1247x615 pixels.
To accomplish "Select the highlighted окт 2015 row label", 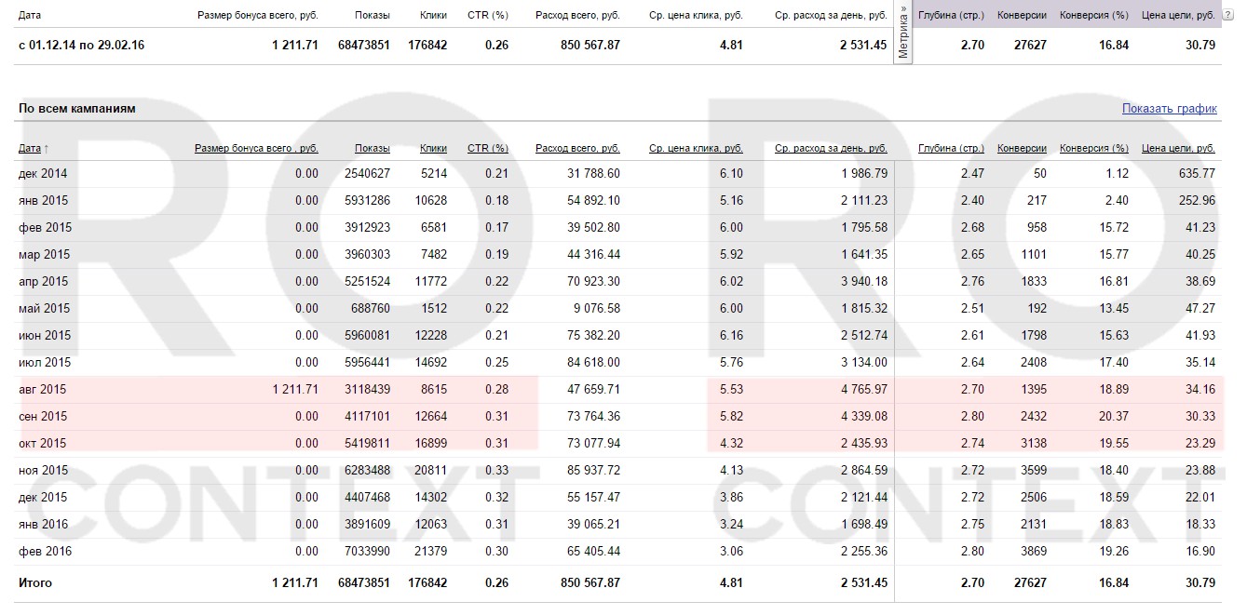I will (43, 443).
